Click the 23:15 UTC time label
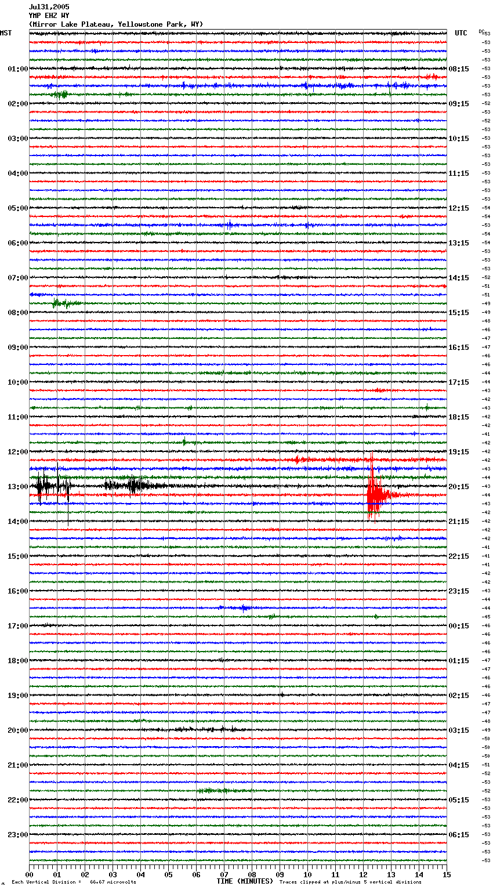This screenshot has height=890, width=493. click(x=459, y=591)
